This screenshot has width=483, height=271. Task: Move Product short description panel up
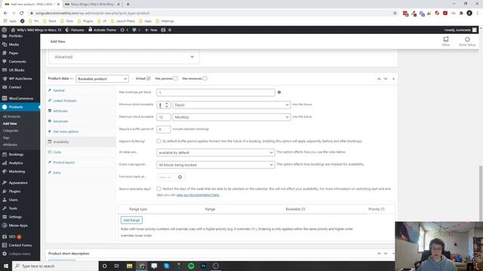pos(379,254)
